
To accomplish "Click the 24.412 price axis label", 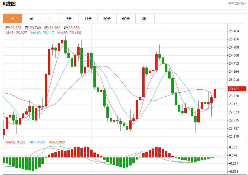I will (x=234, y=63).
